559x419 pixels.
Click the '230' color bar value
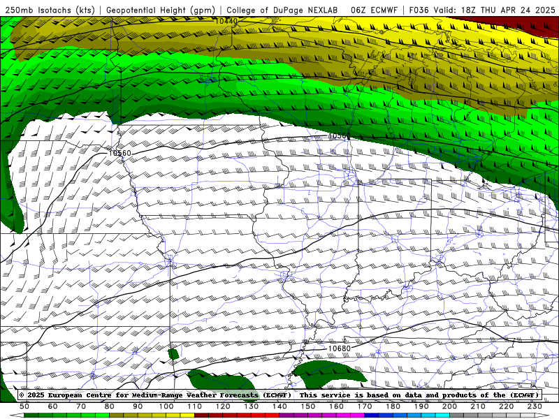tap(535, 406)
